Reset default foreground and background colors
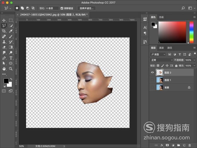The image size is (197, 148). [4, 86]
